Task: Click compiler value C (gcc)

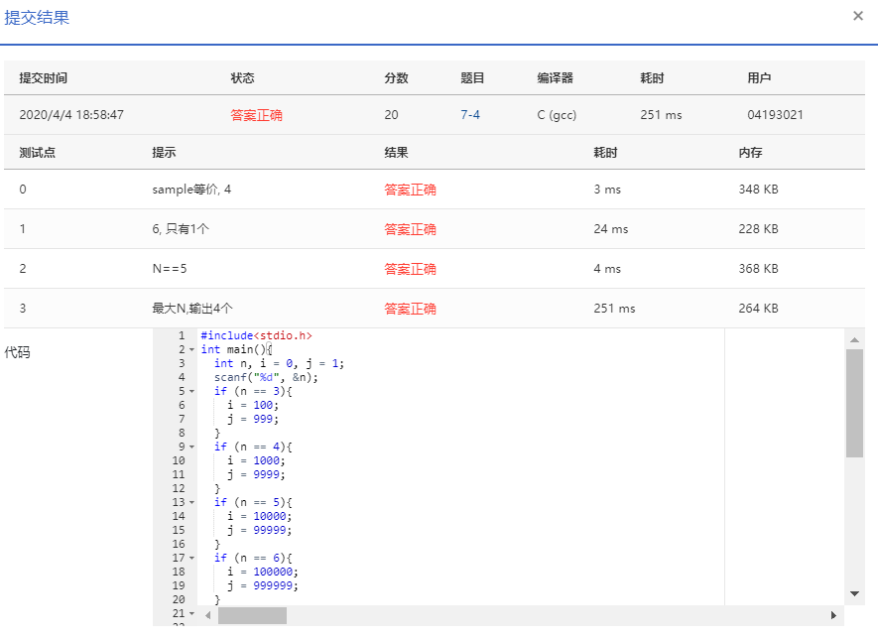Action: click(x=557, y=115)
